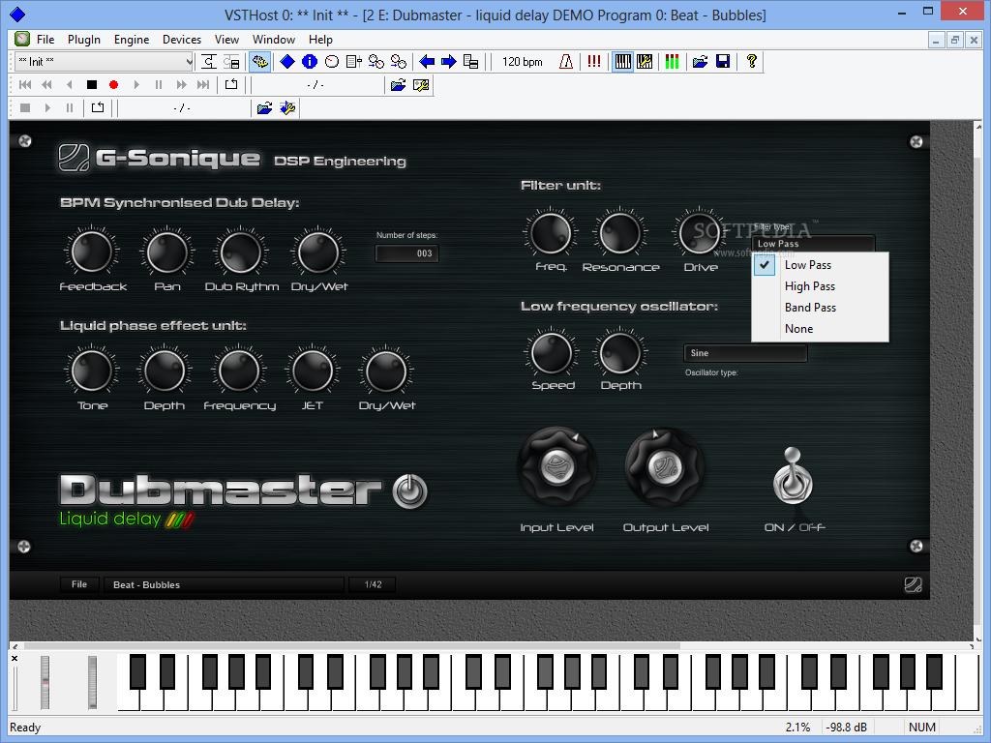Select None filter type option
Screen dimensions: 991x743
click(x=821, y=329)
